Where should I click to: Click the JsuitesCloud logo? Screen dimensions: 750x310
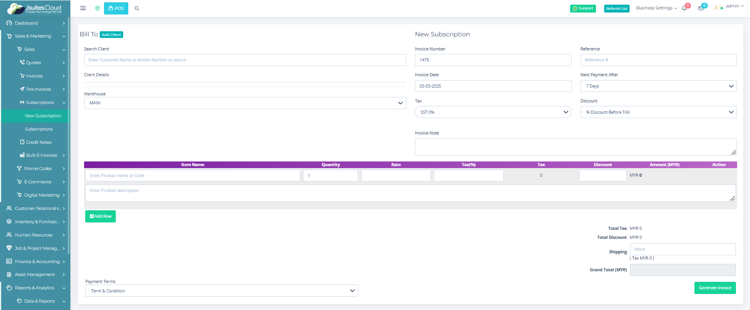tap(35, 8)
